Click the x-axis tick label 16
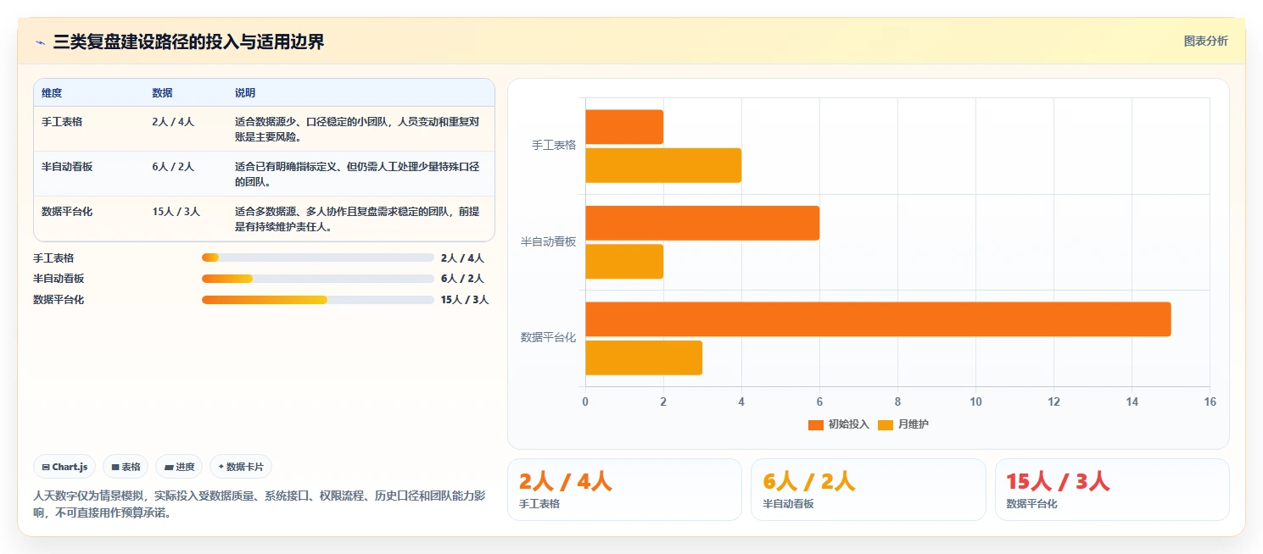This screenshot has height=554, width=1263. coord(1210,402)
